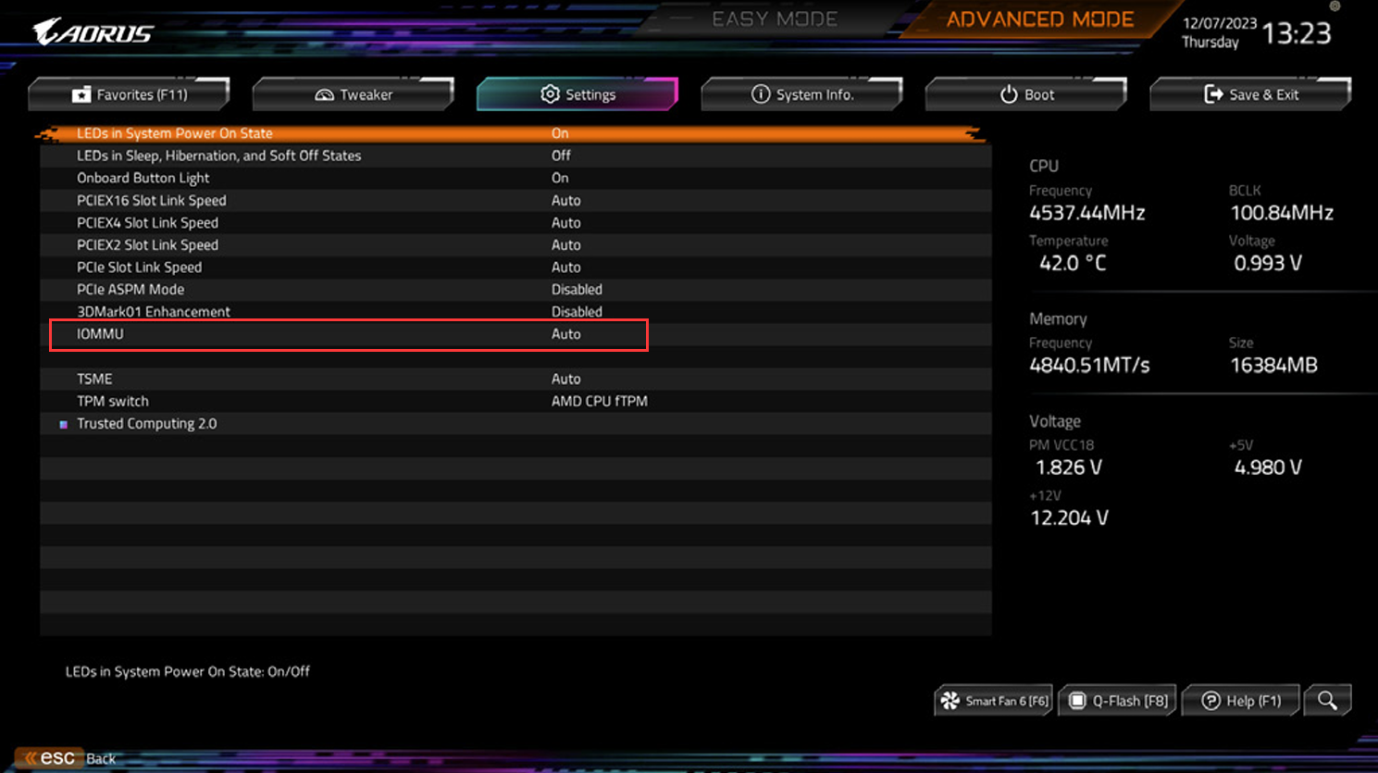This screenshot has width=1378, height=773.
Task: Expand Trusted Computing 2.0 submenu
Action: pos(146,423)
